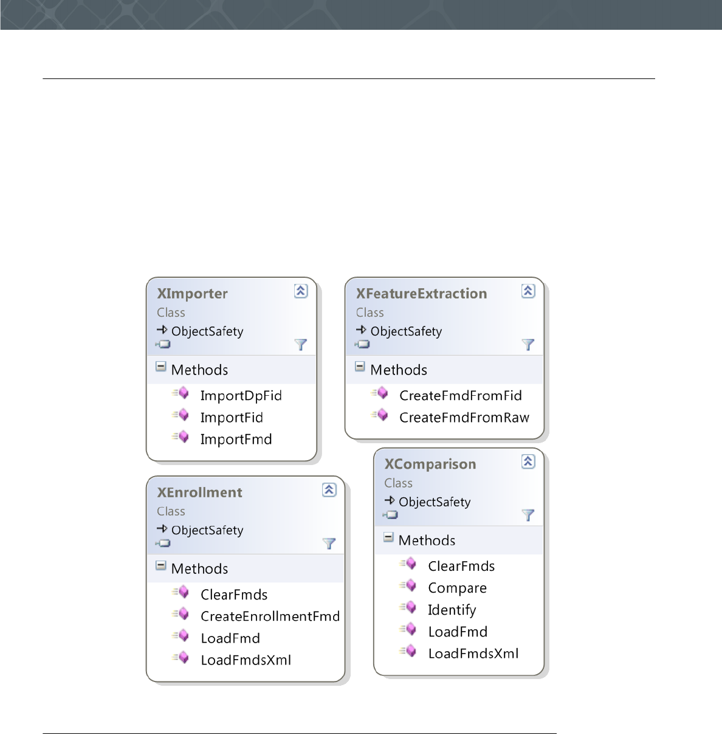
Task: Select ObjectSafety label in XImporter
Action: click(207, 331)
